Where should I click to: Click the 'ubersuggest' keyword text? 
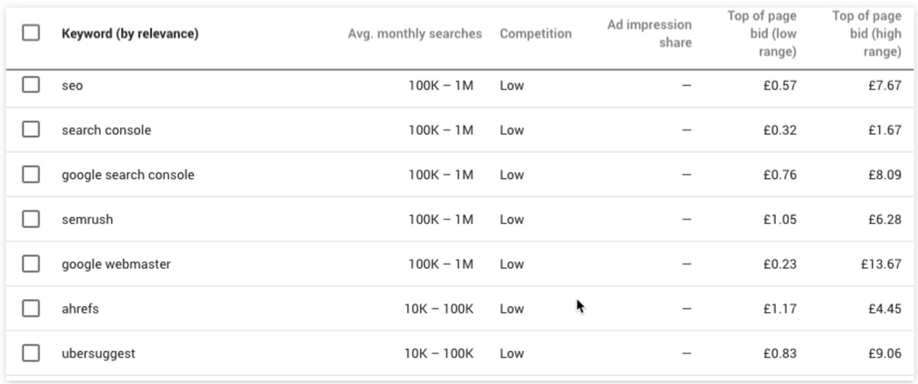[99, 353]
